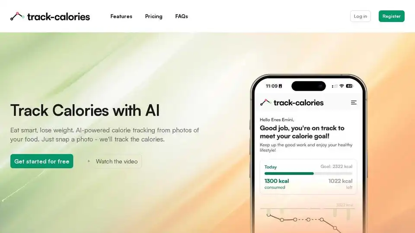The width and height of the screenshot is (415, 233).
Task: Open the hamburger menu icon in phone mockup
Action: tap(354, 103)
